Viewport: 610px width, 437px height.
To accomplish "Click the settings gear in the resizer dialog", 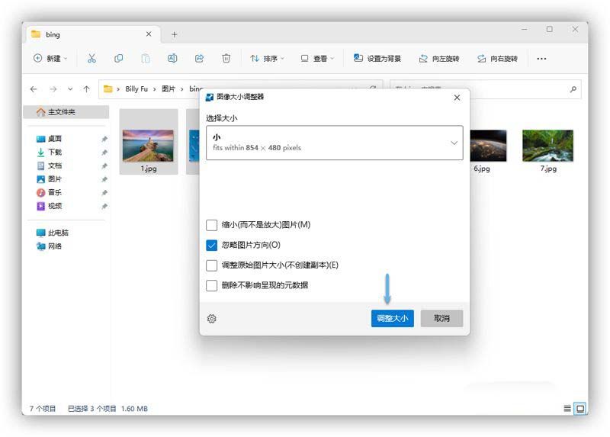I will pos(212,319).
